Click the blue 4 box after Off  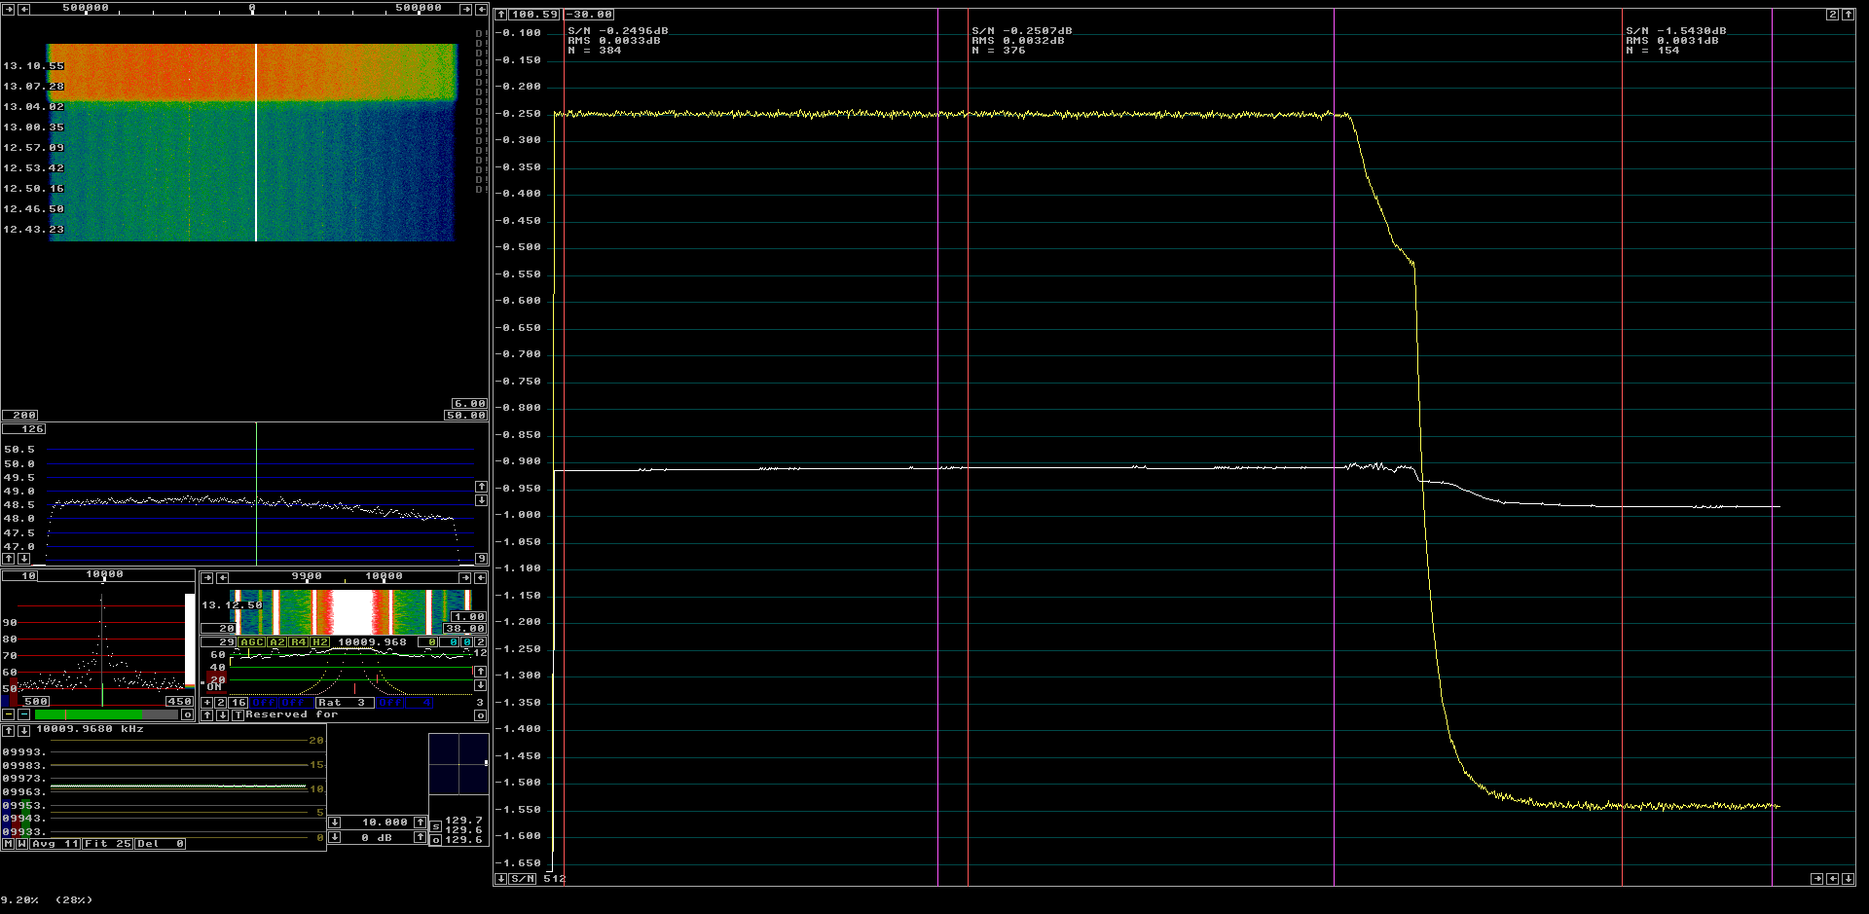coord(419,703)
